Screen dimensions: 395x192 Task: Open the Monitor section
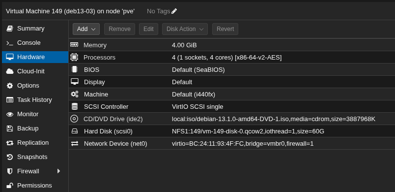[x=35, y=114]
